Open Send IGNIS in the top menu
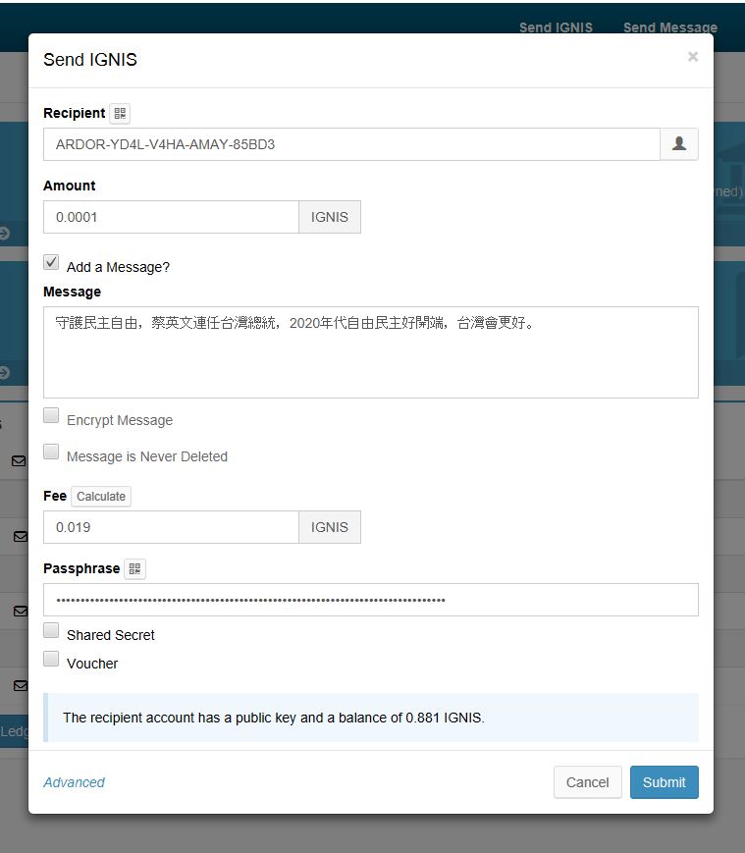The image size is (745, 853). tap(556, 27)
